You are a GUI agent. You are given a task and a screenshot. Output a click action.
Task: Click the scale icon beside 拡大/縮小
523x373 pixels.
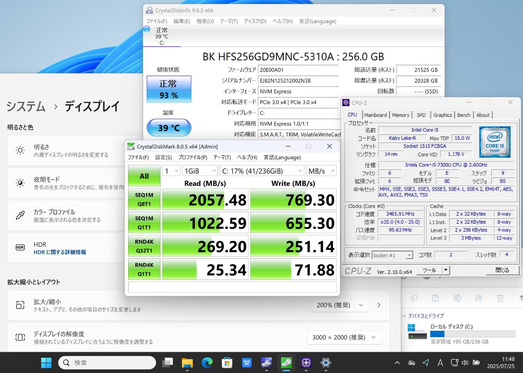(20, 305)
